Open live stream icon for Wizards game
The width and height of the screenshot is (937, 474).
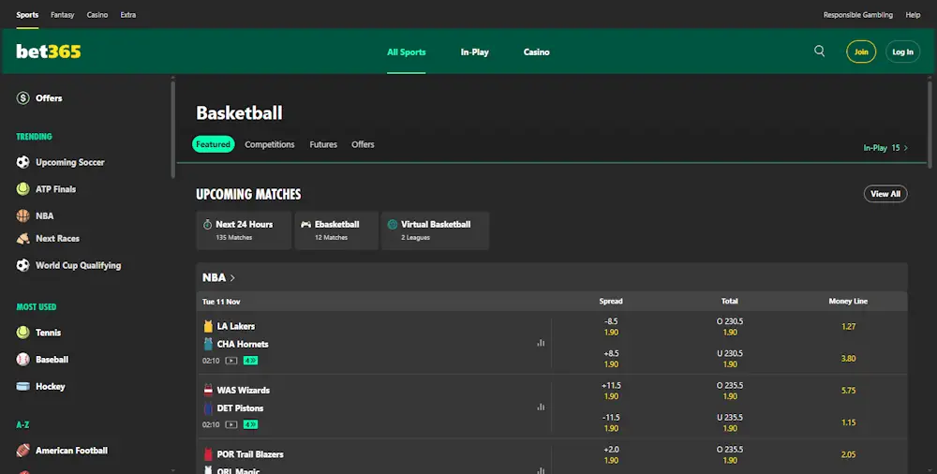[231, 424]
